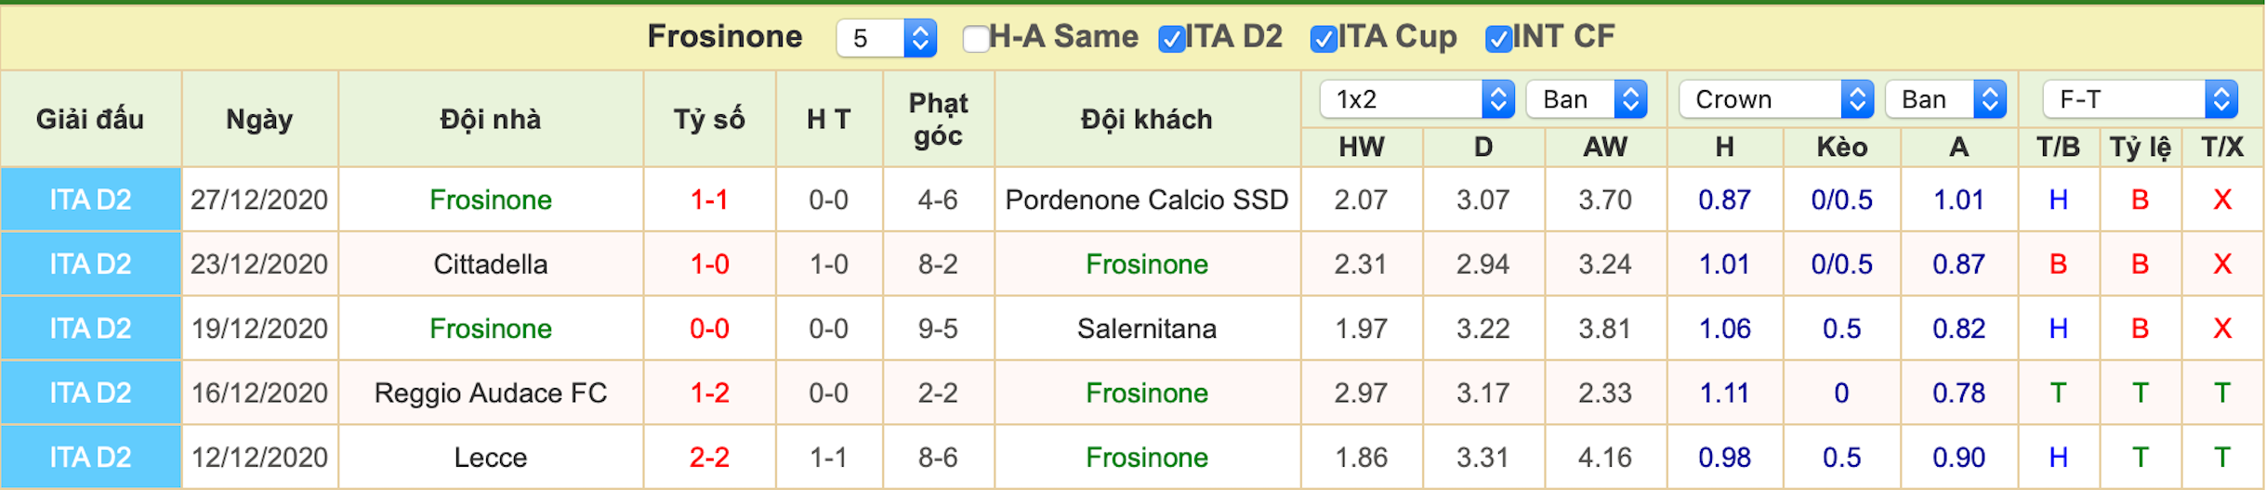Open the Crown bookmaker dropdown

point(1775,99)
